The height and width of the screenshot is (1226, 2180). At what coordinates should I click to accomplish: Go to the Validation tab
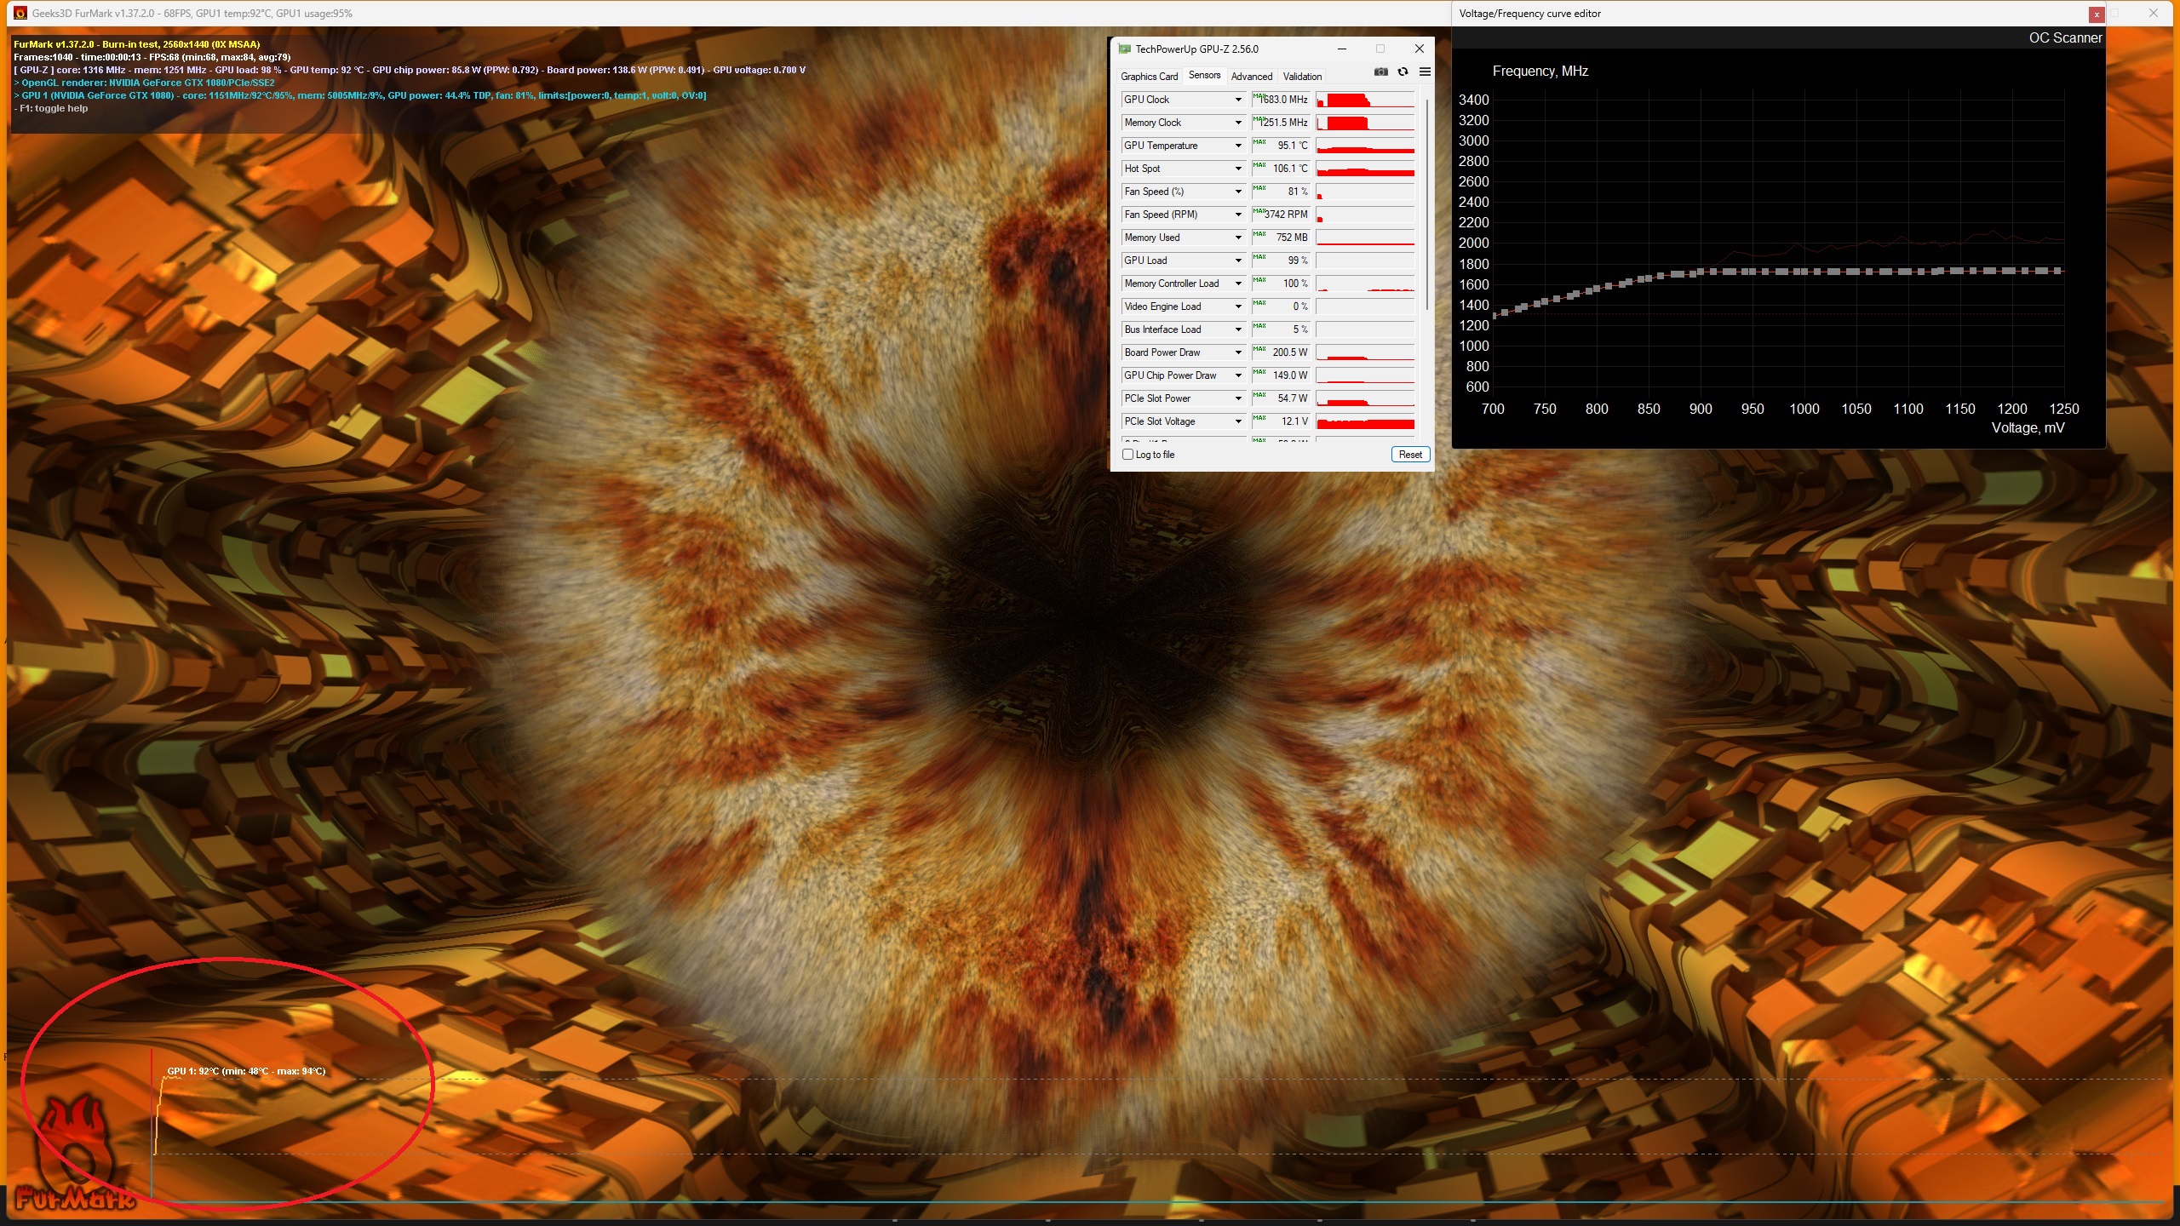[x=1302, y=77]
